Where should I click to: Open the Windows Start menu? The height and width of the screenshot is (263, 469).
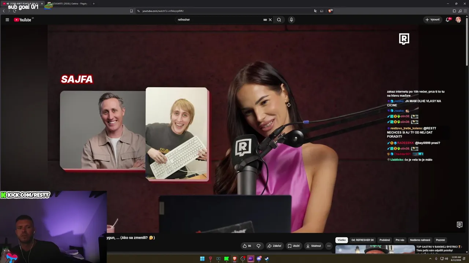[202, 259]
